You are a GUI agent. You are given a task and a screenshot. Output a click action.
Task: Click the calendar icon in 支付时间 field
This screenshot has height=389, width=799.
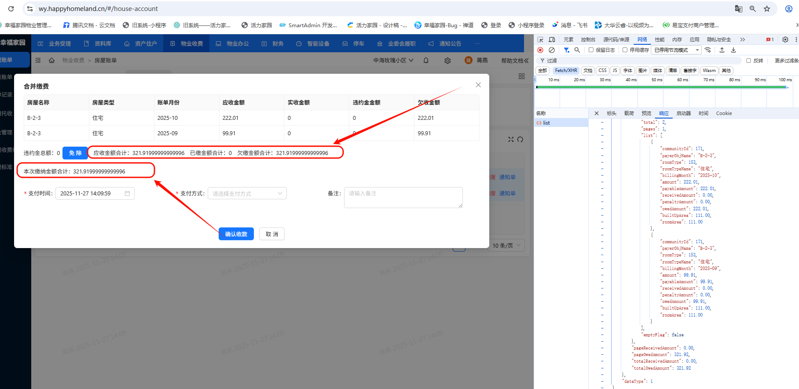(127, 194)
